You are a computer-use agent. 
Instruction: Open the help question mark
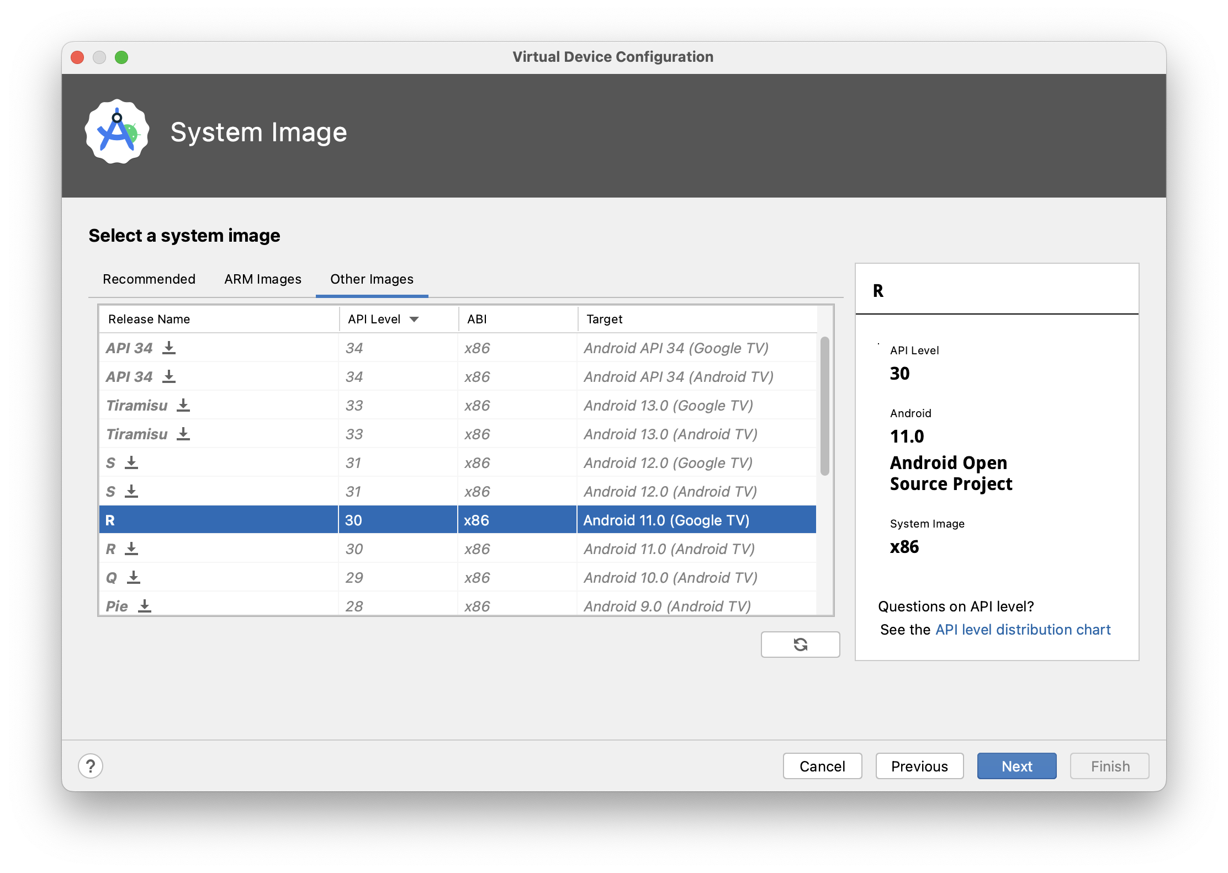click(x=91, y=766)
